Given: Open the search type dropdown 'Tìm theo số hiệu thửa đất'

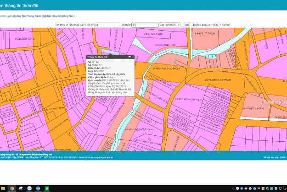Looking at the screenshot, I should click(x=70, y=25).
